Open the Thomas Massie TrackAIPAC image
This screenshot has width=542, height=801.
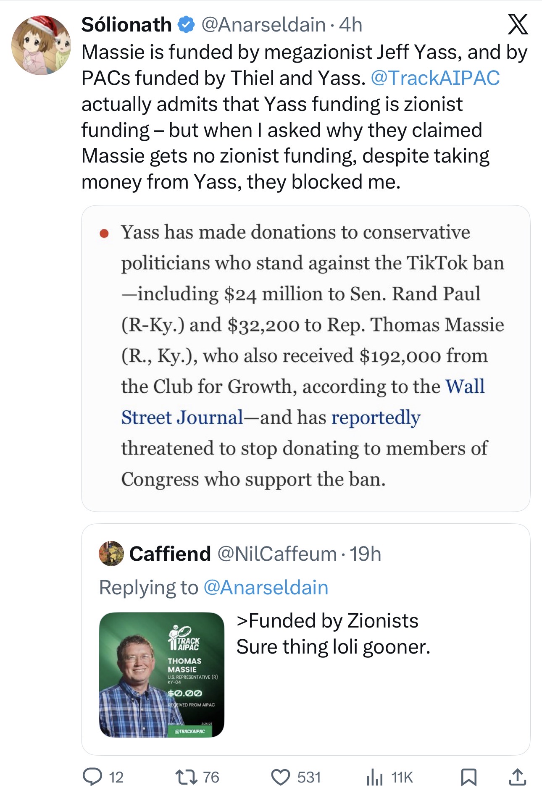(162, 675)
